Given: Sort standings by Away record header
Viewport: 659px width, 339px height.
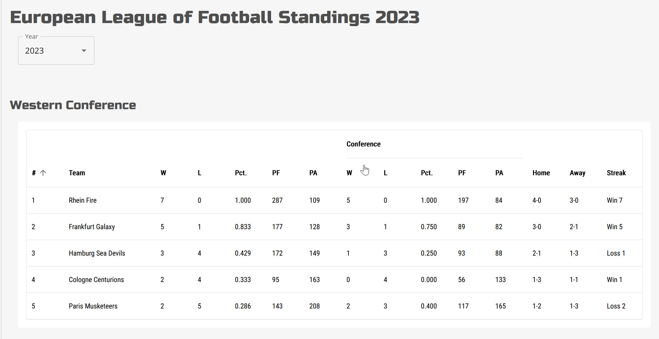Looking at the screenshot, I should click(577, 173).
